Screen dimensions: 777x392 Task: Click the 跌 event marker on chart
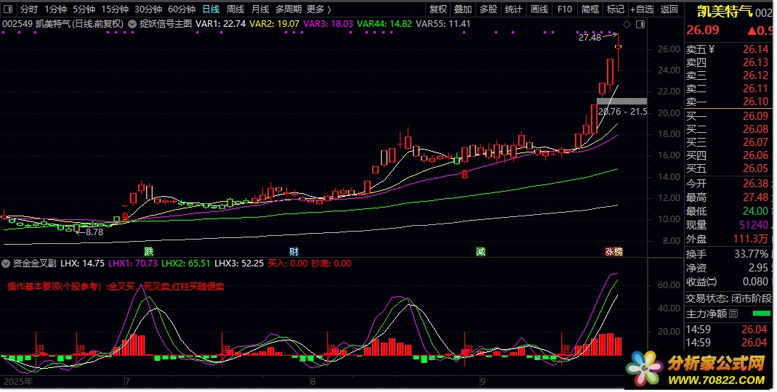pos(148,251)
